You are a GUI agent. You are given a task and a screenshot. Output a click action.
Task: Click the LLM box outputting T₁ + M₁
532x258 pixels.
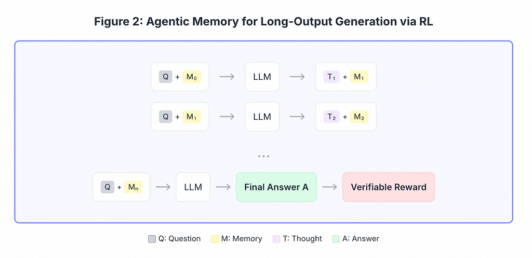(262, 77)
